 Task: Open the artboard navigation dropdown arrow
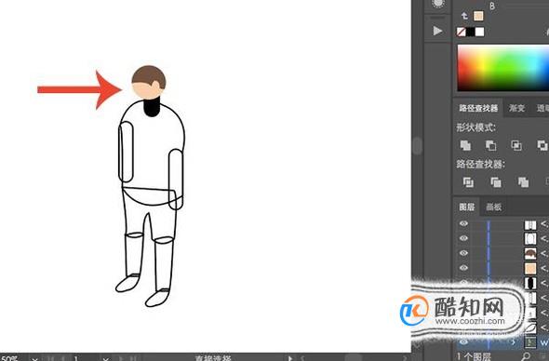pyautogui.click(x=105, y=358)
